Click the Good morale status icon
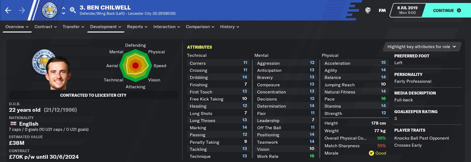Image resolution: width=471 pixels, height=162 pixels. [x=371, y=153]
